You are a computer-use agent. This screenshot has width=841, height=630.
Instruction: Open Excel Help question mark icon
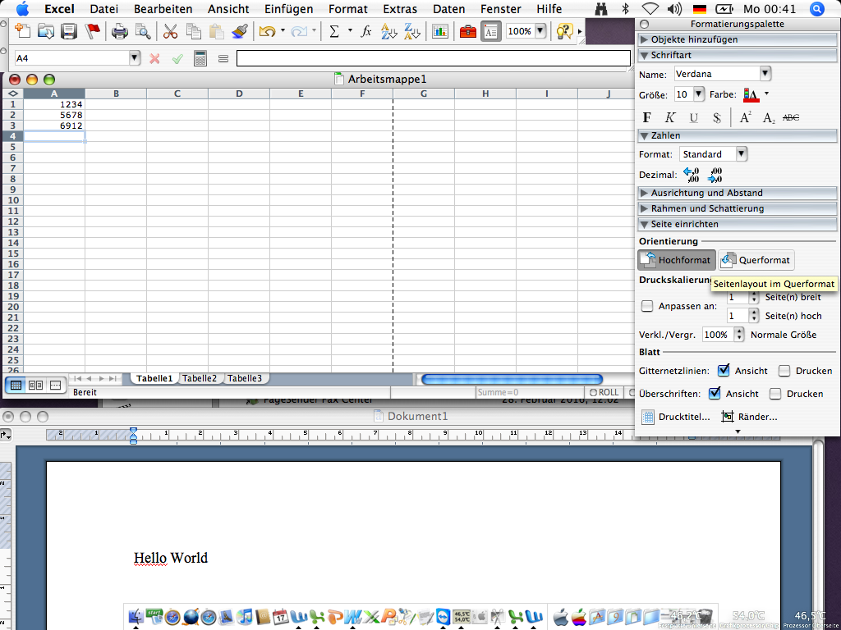(x=564, y=31)
